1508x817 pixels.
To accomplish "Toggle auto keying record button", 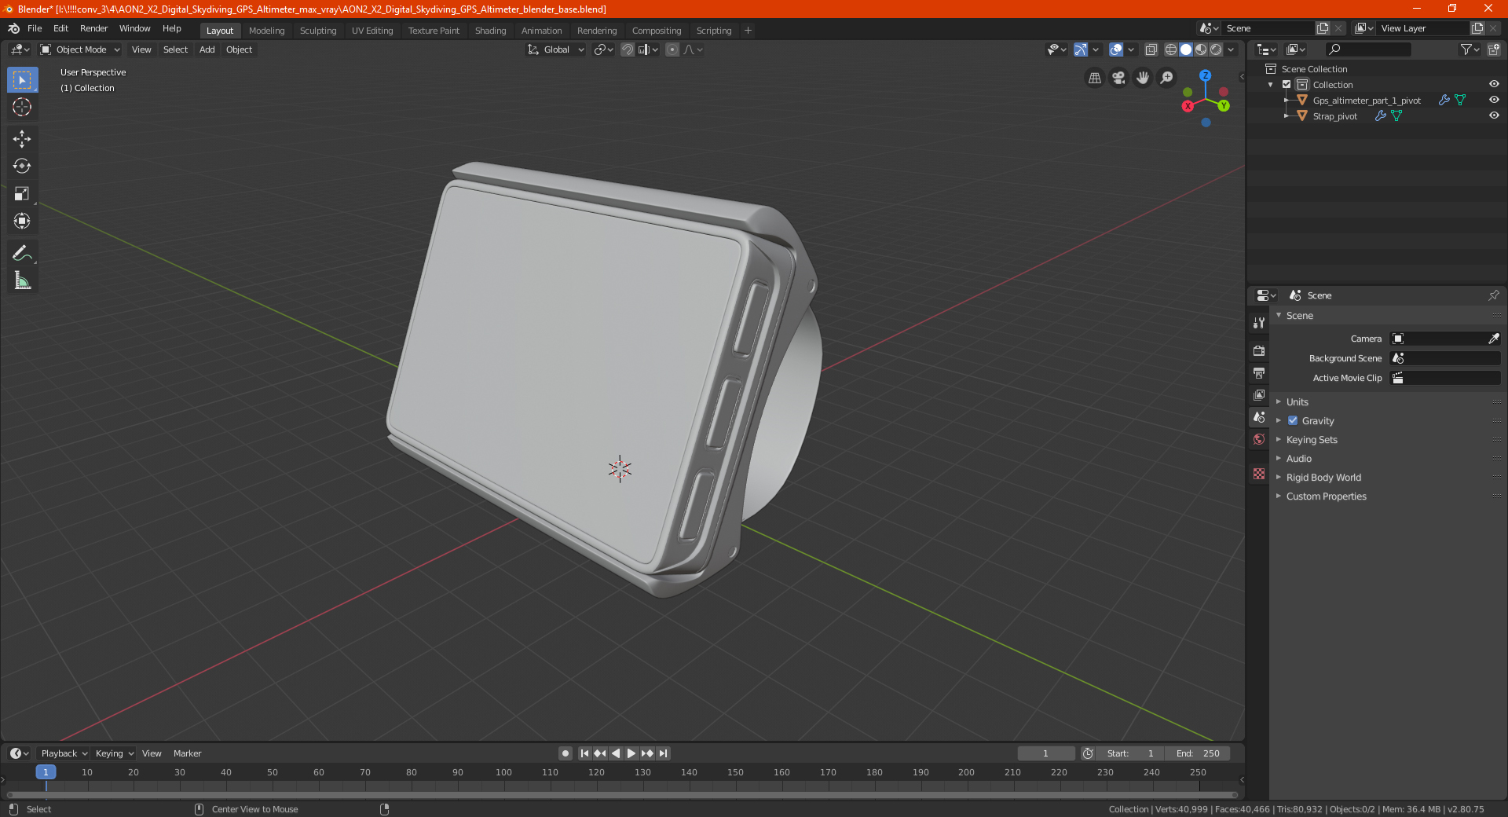I will click(565, 753).
